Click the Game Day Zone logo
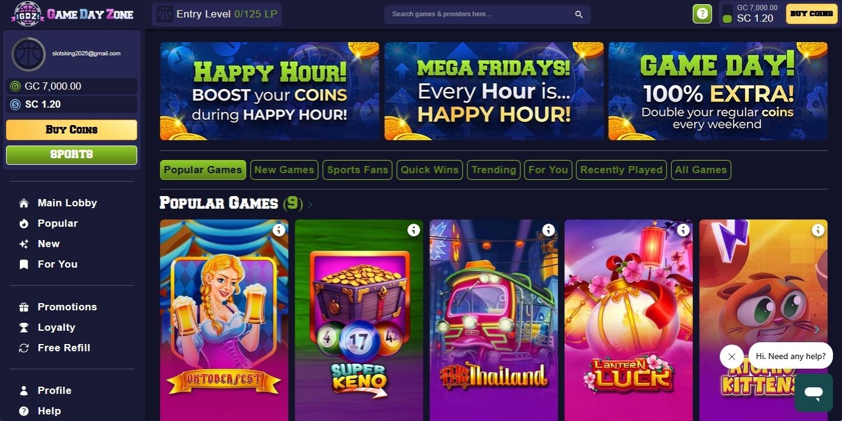Screen dimensions: 842x421 pos(72,14)
